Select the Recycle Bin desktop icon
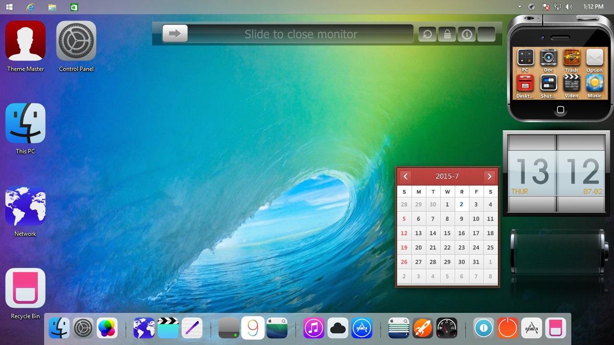The image size is (614, 345). point(25,288)
